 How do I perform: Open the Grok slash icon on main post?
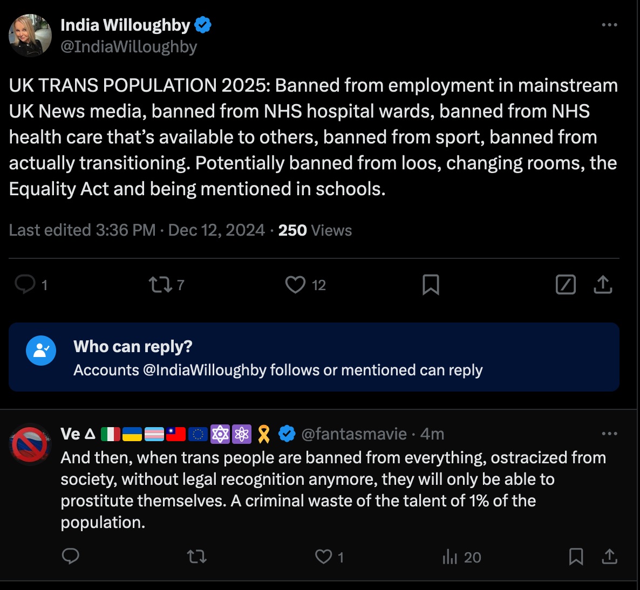566,284
